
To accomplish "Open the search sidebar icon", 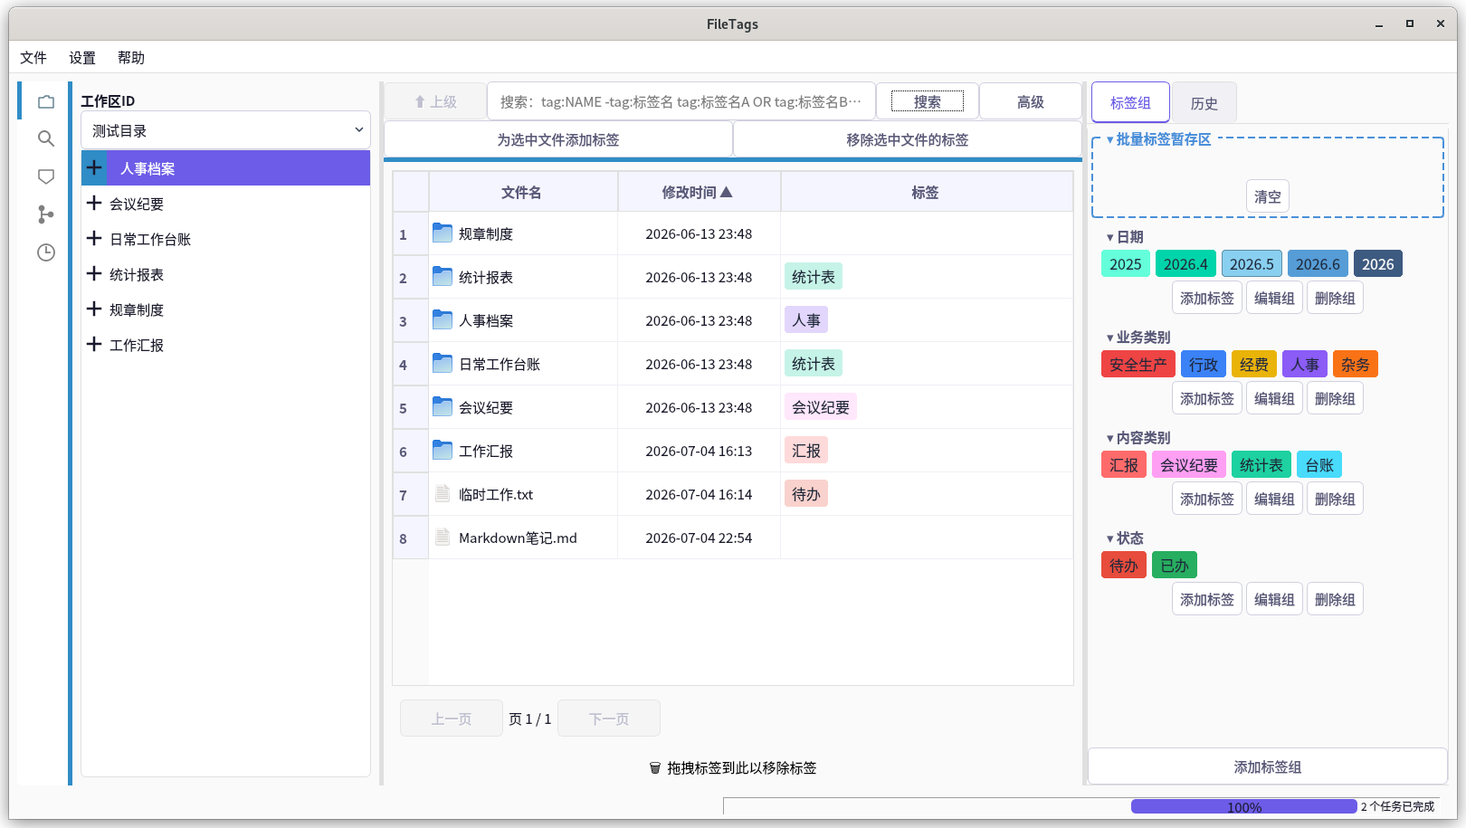I will [46, 138].
